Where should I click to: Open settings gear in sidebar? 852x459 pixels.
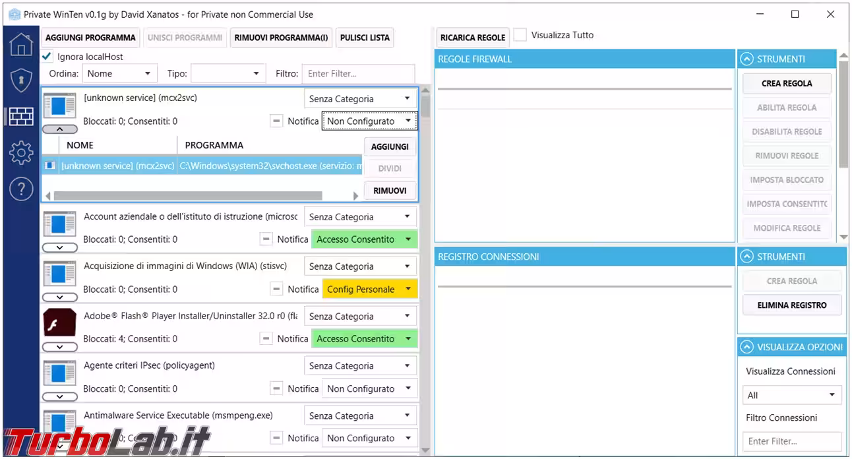click(x=21, y=153)
